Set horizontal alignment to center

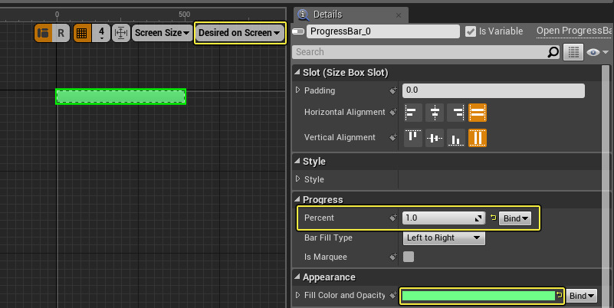coord(435,113)
